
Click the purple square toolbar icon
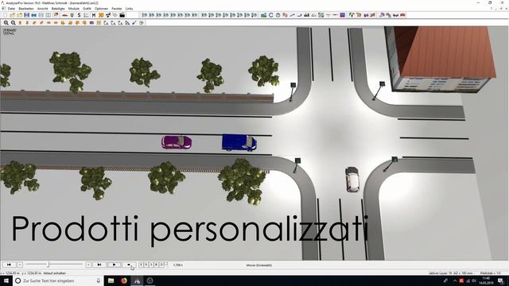[x=343, y=15]
